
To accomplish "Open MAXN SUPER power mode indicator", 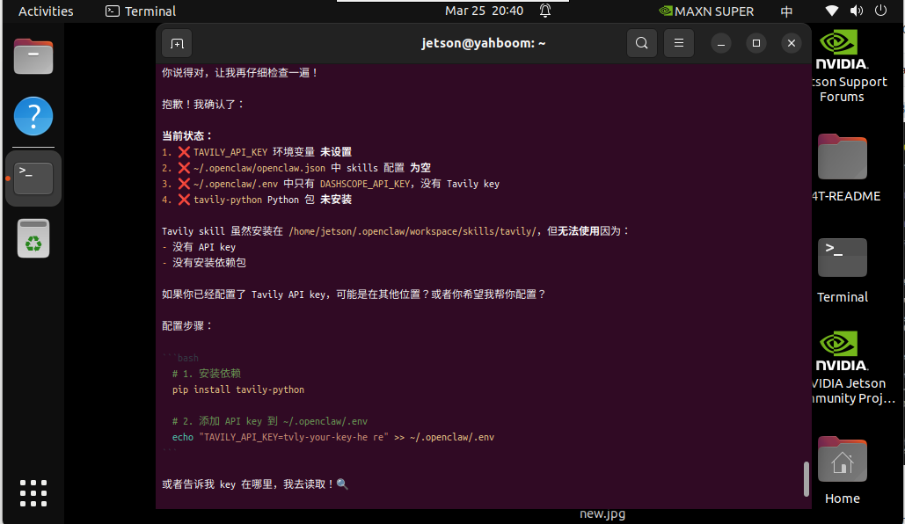I will click(x=706, y=11).
